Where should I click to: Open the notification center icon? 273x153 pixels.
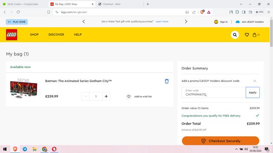point(267,149)
